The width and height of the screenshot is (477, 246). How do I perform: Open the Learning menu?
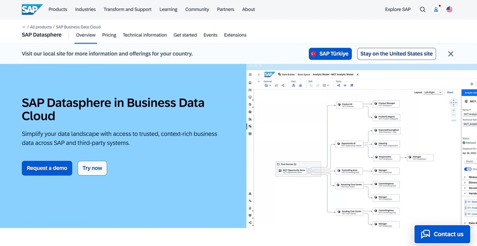[x=169, y=9]
